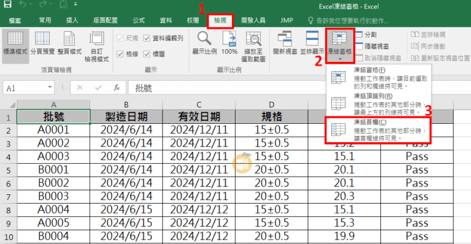Click the Undo arrow icon

23,4
